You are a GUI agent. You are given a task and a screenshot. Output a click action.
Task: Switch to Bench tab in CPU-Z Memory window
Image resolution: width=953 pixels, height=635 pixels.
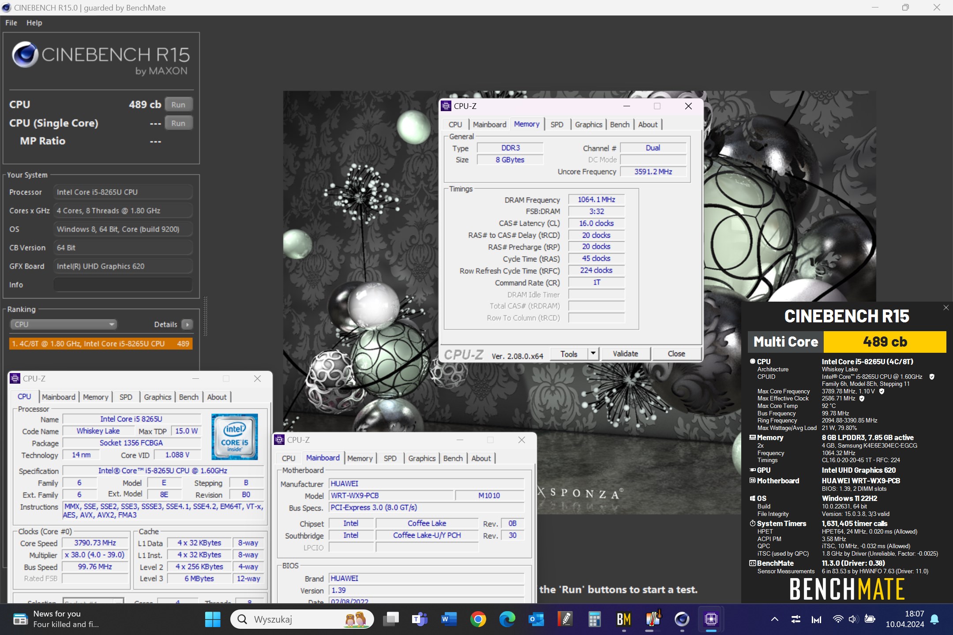coord(619,125)
